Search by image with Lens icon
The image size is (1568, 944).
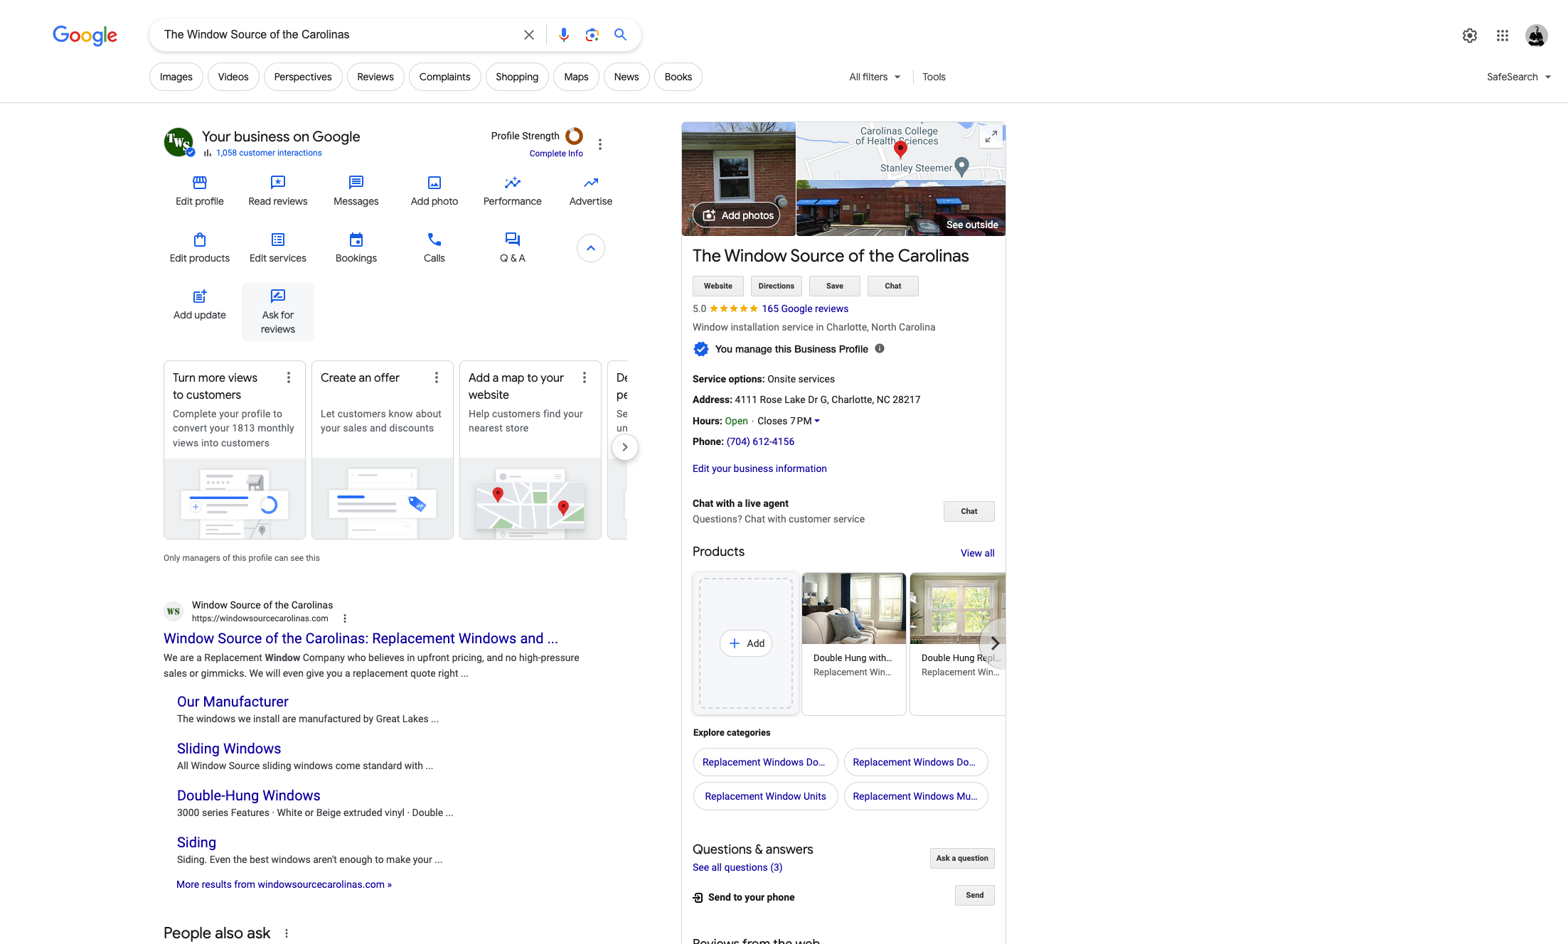click(x=592, y=35)
